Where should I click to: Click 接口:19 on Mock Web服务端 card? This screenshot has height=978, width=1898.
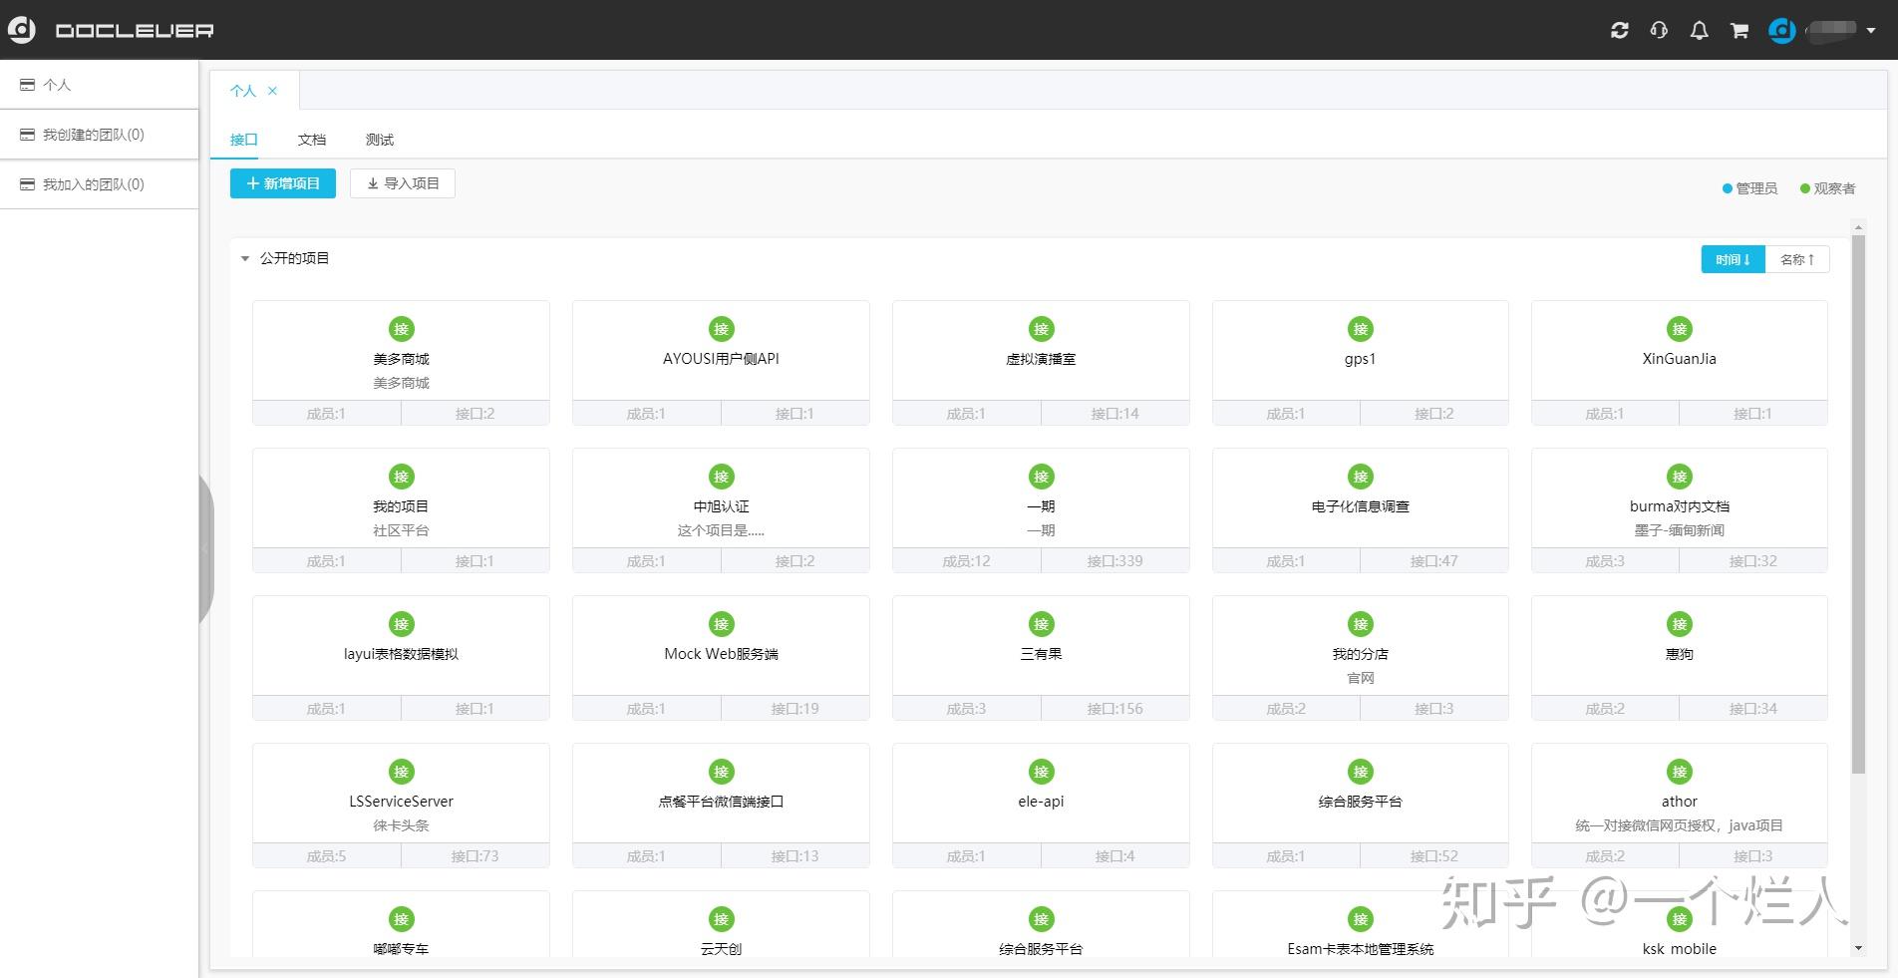[x=794, y=709]
